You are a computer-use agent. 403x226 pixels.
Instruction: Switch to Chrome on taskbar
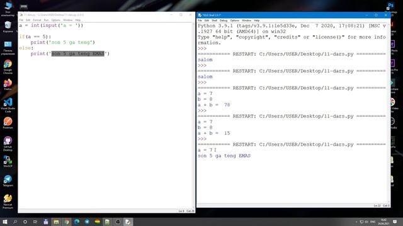[x=67, y=222]
